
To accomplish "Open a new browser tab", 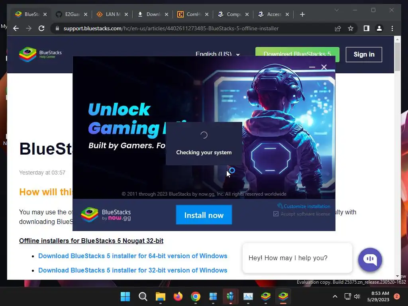I will click(x=302, y=14).
